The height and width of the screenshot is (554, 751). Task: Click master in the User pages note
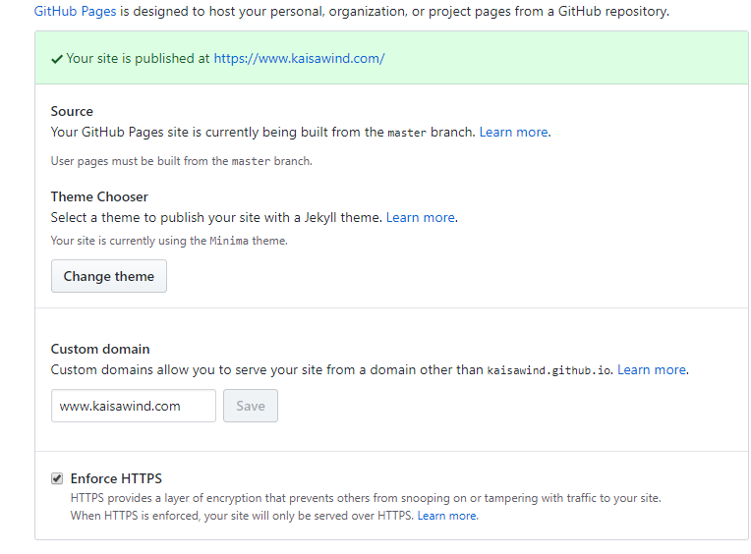pos(251,161)
